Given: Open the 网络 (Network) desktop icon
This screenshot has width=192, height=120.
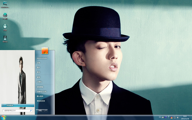Looking at the screenshot, I should point(5,28).
